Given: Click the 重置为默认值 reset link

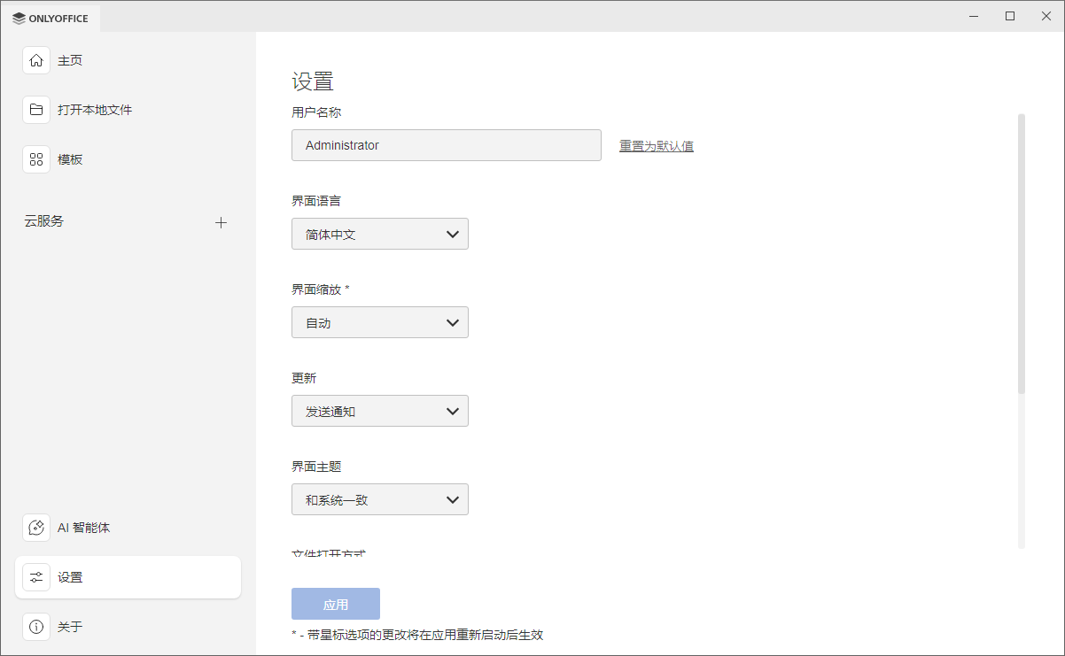Looking at the screenshot, I should 656,145.
